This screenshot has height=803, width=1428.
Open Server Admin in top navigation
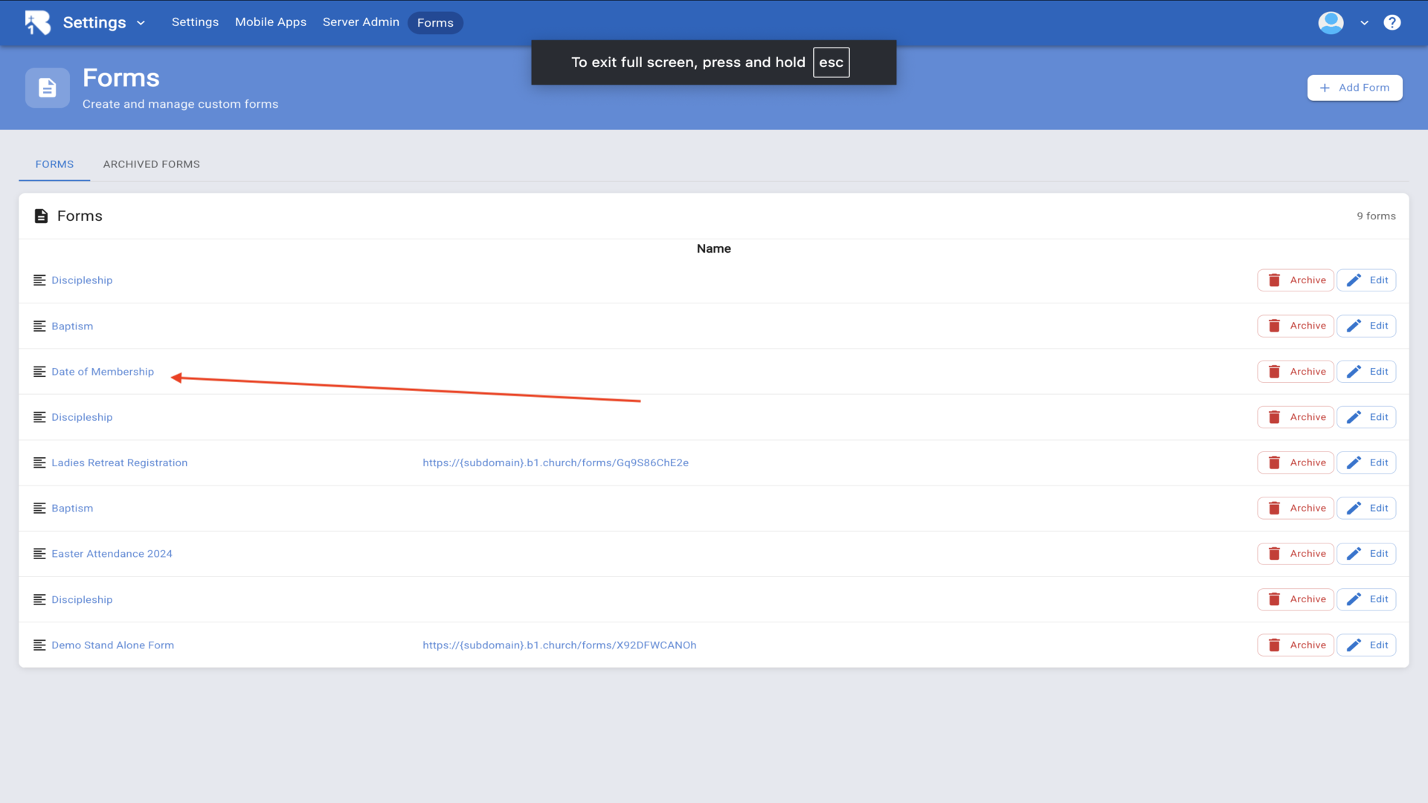point(361,22)
